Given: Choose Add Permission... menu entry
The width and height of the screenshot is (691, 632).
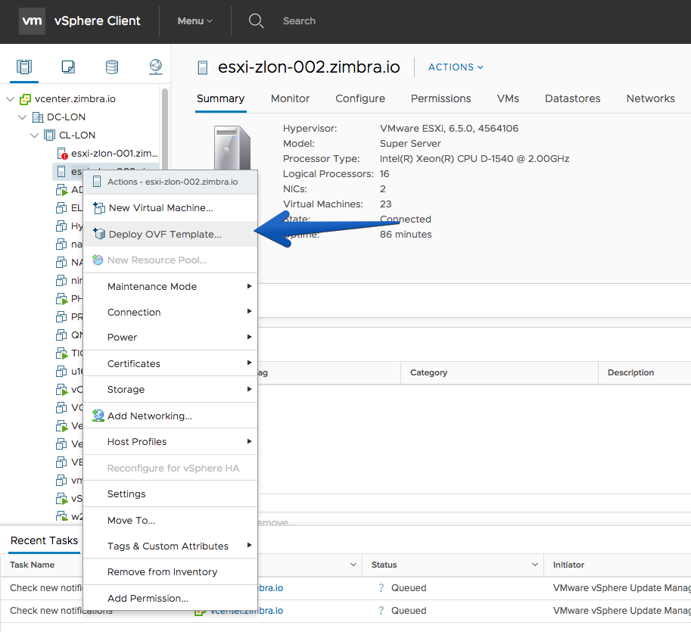Looking at the screenshot, I should pyautogui.click(x=170, y=598).
